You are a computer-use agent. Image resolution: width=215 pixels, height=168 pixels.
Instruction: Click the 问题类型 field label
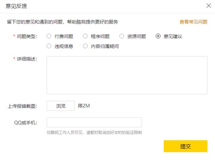pyautogui.click(x=27, y=37)
